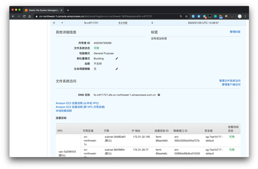Open a new browser tab
Image resolution: width=258 pixels, height=169 pixels.
[x=68, y=10]
